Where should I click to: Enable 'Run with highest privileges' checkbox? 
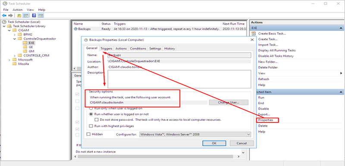coord(91,126)
